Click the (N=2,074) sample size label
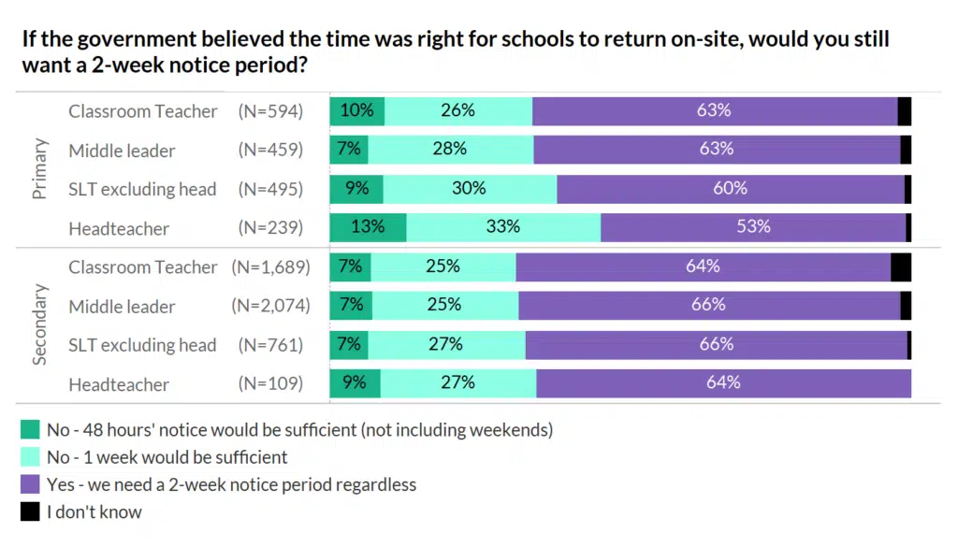This screenshot has width=958, height=547. (270, 306)
